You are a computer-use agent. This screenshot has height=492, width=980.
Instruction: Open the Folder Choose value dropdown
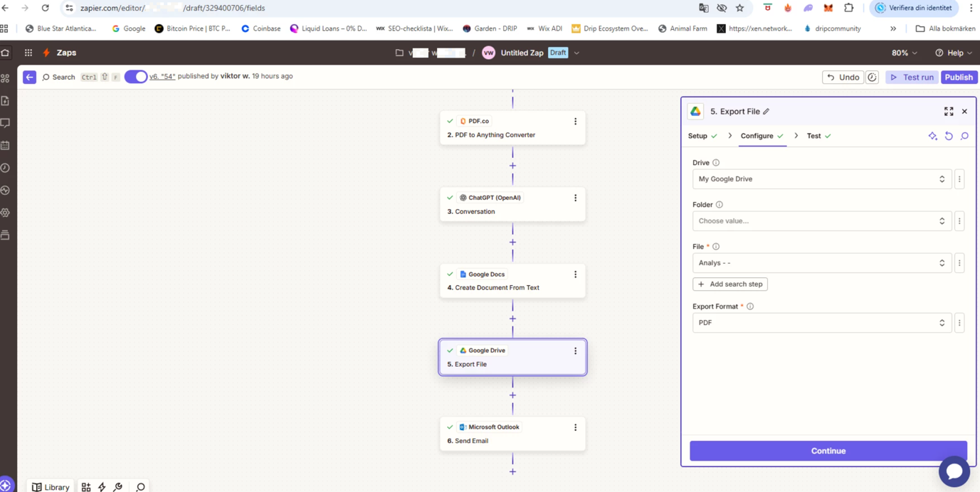821,221
